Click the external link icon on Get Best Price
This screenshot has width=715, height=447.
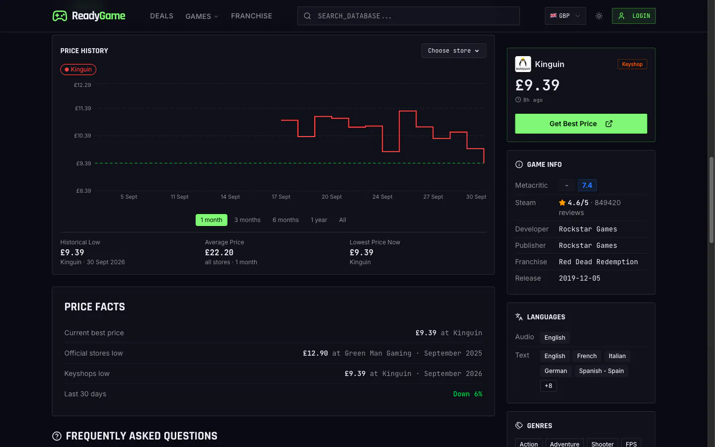(609, 124)
